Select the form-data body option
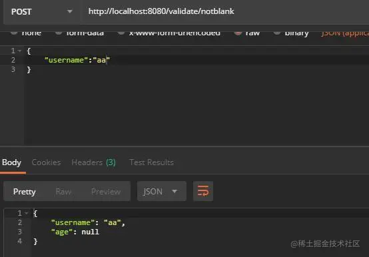The width and height of the screenshot is (369, 257). pos(79,33)
